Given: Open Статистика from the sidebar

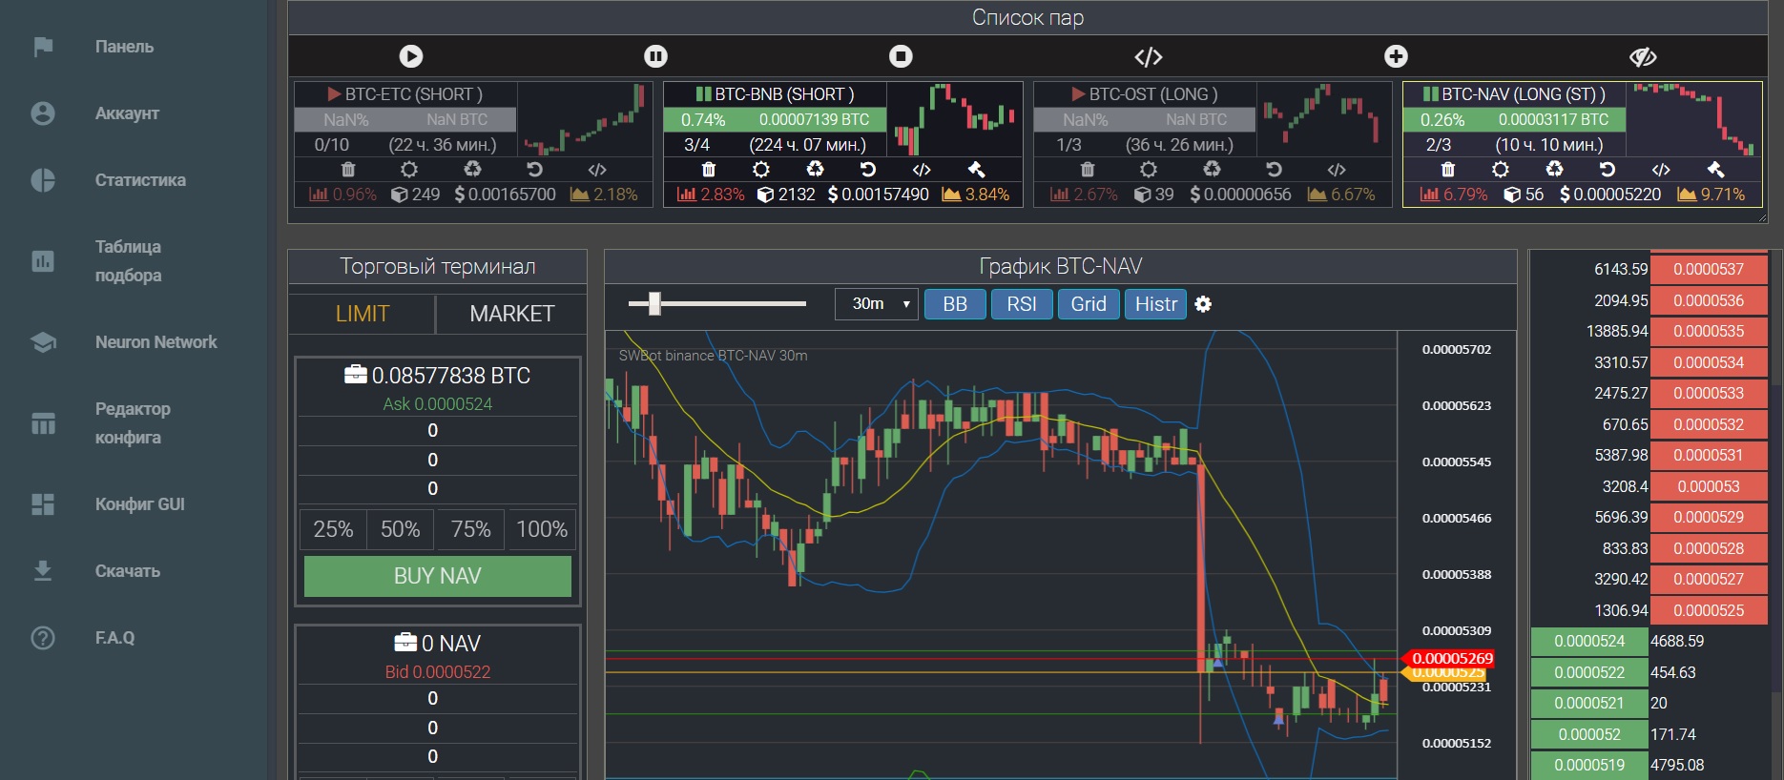Looking at the screenshot, I should (140, 180).
